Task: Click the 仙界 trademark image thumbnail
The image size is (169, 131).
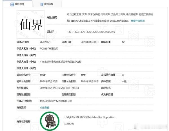Action: [31, 24]
